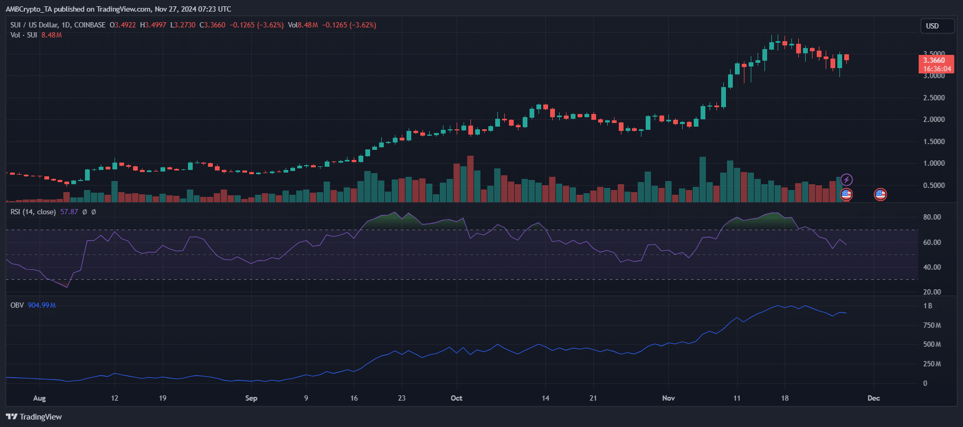Click the Vol · SUI indicator label
The width and height of the screenshot is (963, 427).
click(x=24, y=35)
